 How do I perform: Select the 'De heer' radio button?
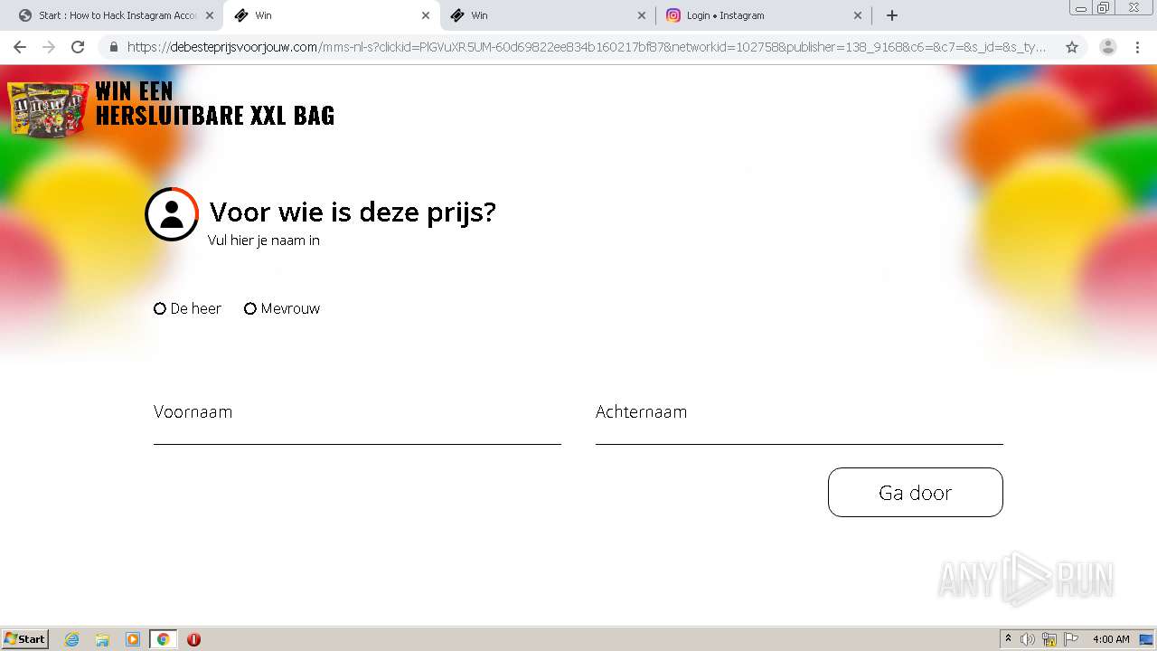(x=160, y=308)
